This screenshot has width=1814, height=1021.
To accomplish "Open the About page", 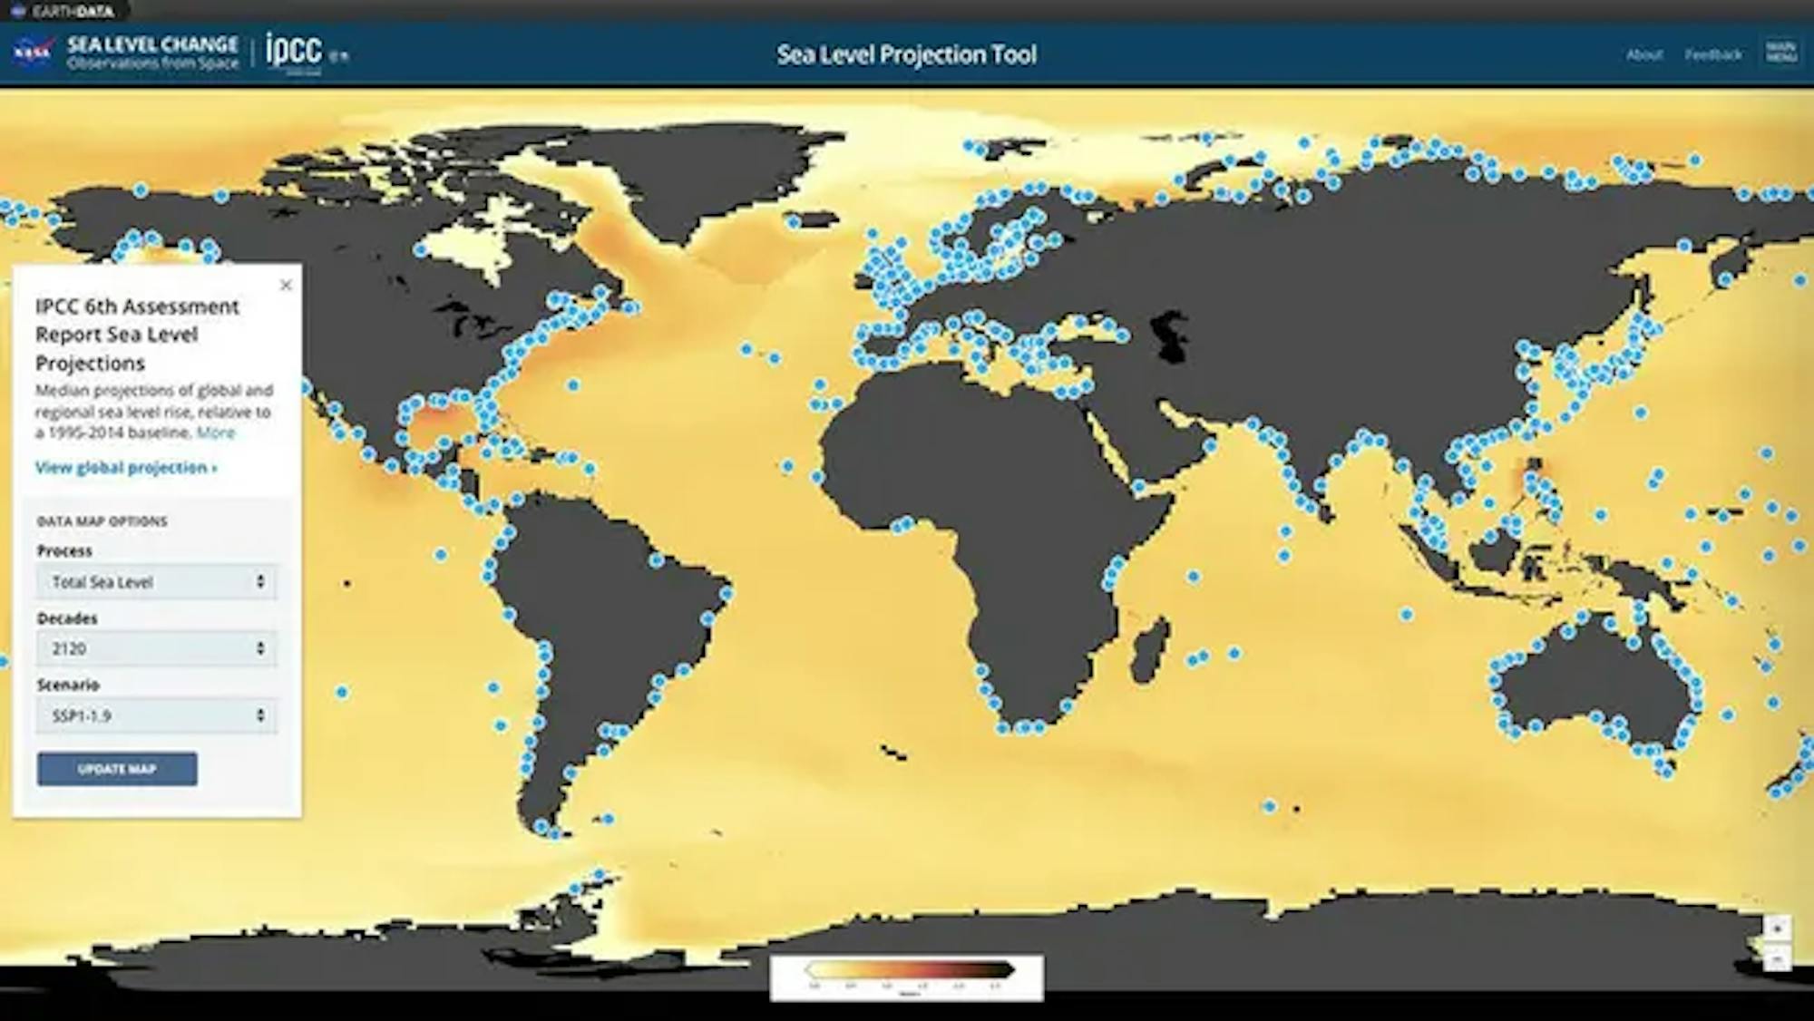I will [x=1643, y=54].
